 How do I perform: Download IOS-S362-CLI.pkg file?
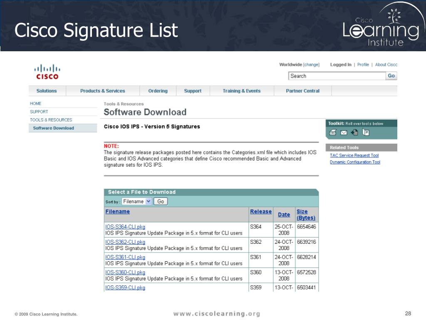[x=125, y=242]
